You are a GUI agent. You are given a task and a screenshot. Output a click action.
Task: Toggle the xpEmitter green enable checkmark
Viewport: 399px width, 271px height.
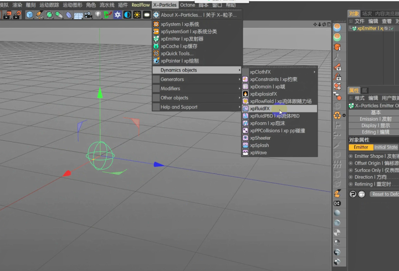[392, 28]
